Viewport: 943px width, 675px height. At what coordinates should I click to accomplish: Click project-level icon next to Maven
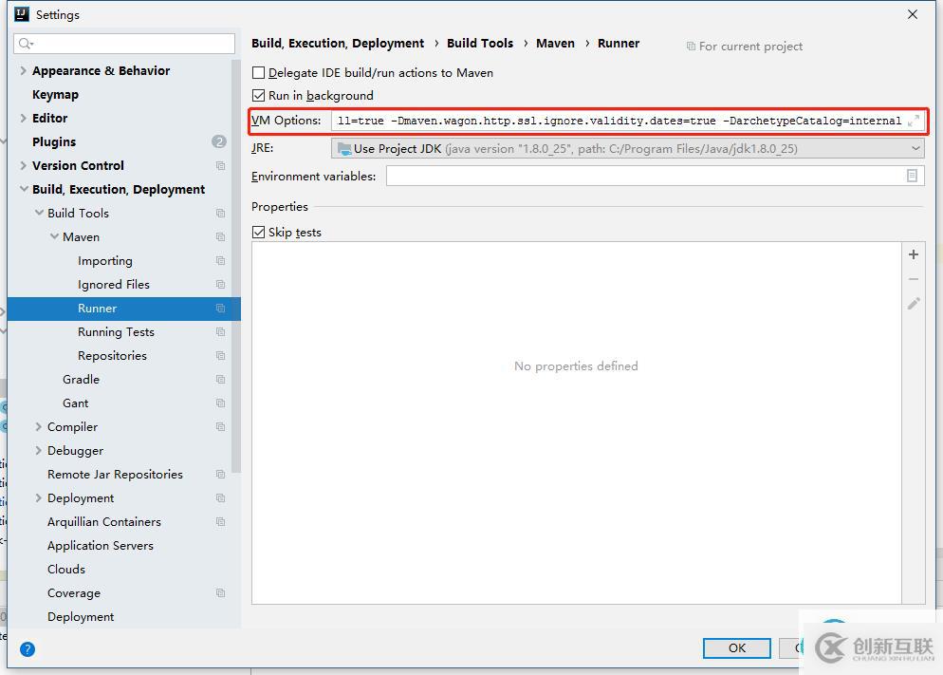tap(221, 237)
